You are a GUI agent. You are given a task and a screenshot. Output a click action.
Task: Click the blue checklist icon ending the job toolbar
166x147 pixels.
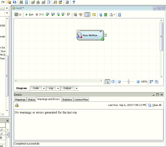[119, 15]
